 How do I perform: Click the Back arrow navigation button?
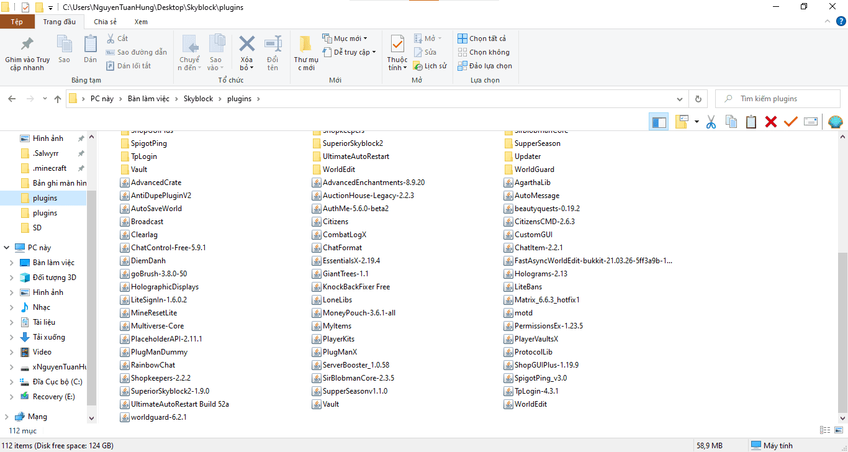tap(12, 99)
